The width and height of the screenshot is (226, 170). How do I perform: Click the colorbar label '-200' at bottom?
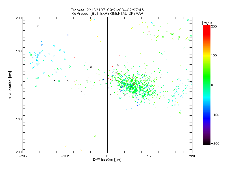(x=215, y=143)
